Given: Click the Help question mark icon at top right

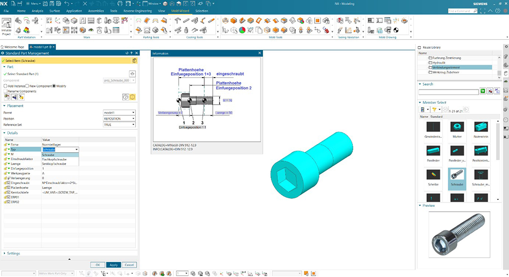Looking at the screenshot, I should [x=498, y=11].
